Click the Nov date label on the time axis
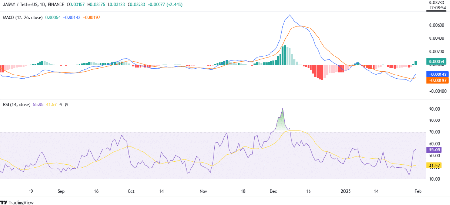 pos(203,191)
